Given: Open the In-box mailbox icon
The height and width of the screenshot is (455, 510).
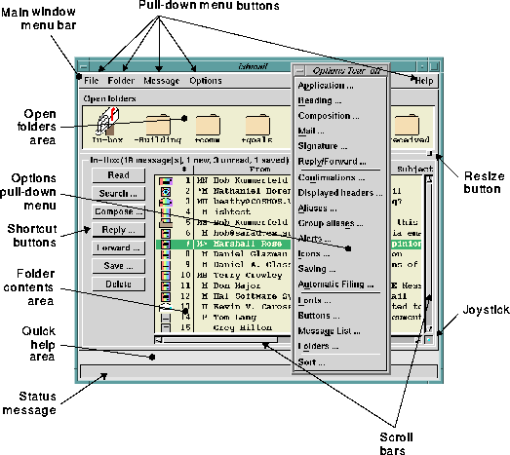Looking at the screenshot, I should [107, 122].
